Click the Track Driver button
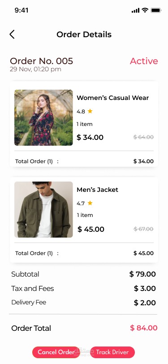168x364 pixels. (112, 352)
